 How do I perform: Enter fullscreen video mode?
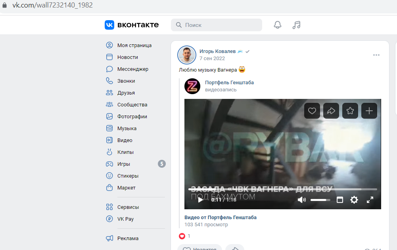(370, 200)
